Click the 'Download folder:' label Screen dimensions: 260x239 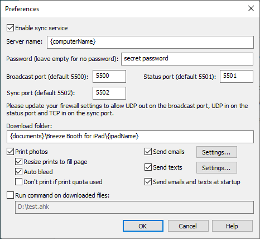pos(29,126)
